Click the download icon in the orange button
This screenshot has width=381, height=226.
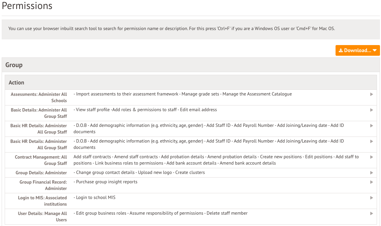pos(341,50)
